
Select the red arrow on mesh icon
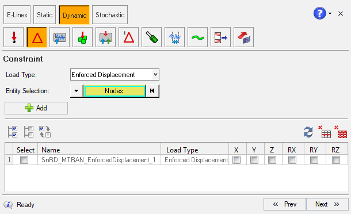(244, 37)
